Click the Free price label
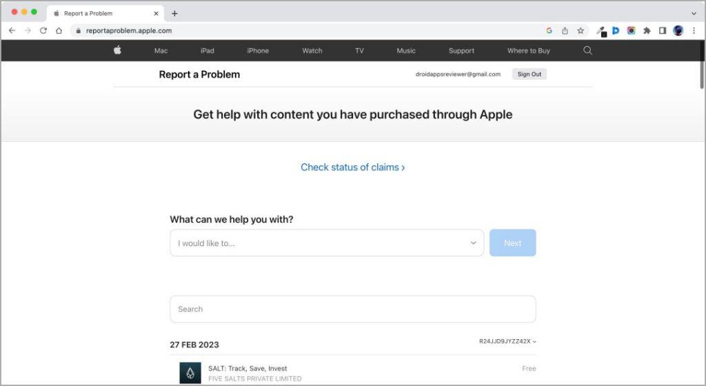This screenshot has width=706, height=386. point(529,369)
